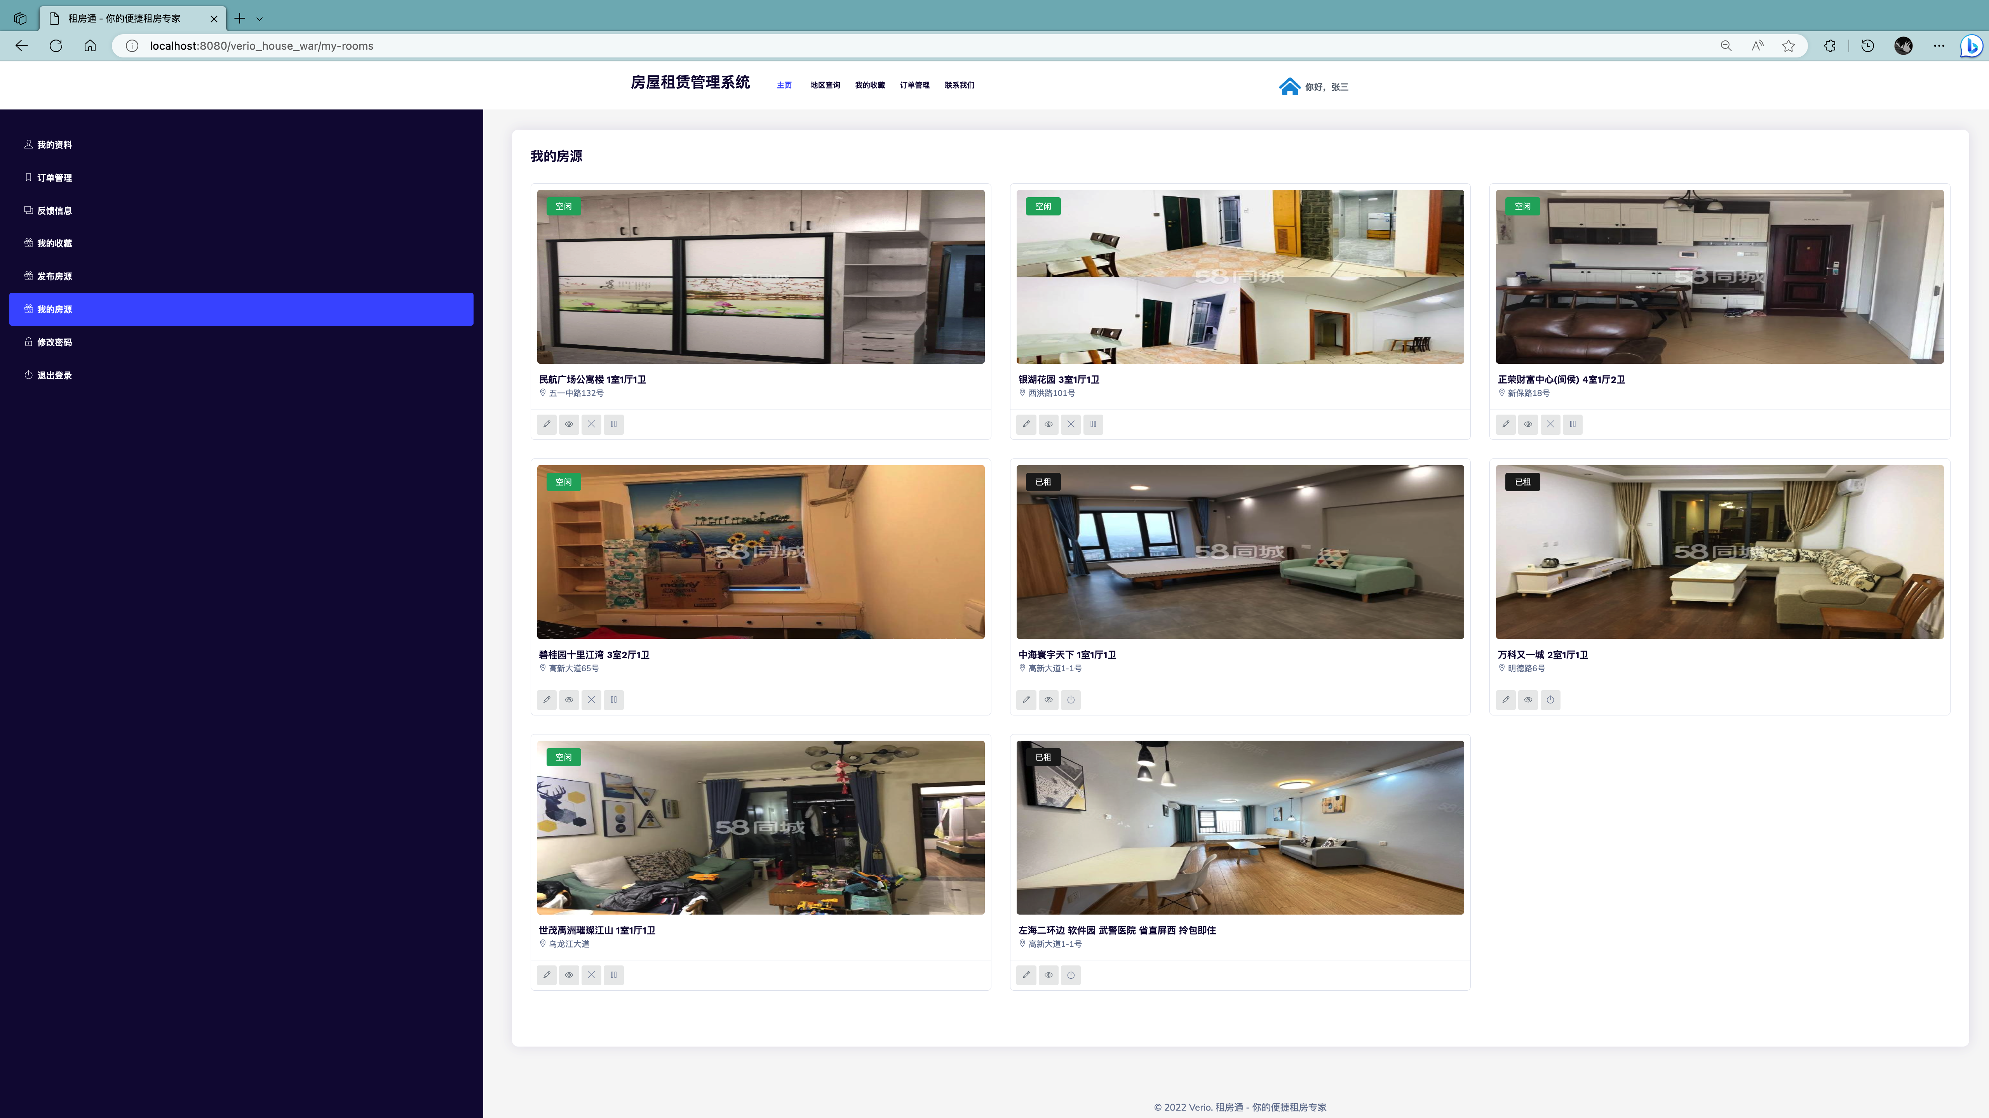Pause the 碧桂园十里江湾 listing
The width and height of the screenshot is (1989, 1118).
613,700
